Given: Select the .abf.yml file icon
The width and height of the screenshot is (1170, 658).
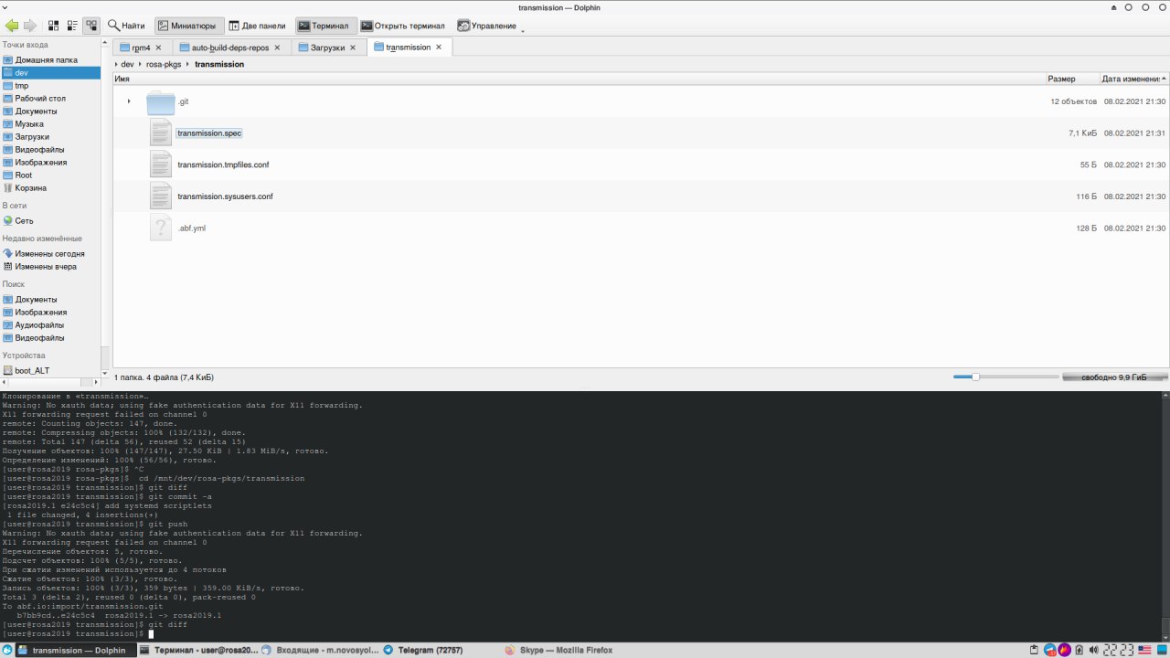Looking at the screenshot, I should click(x=161, y=228).
